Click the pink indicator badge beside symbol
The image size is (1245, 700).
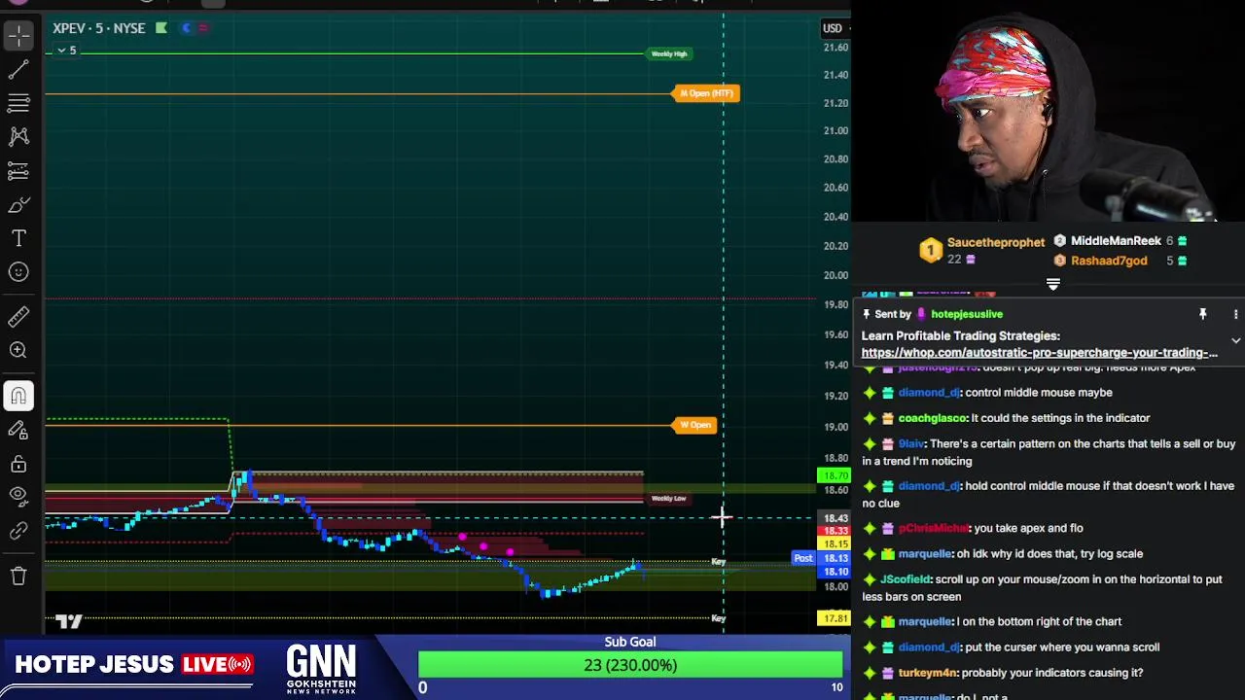pos(202,28)
